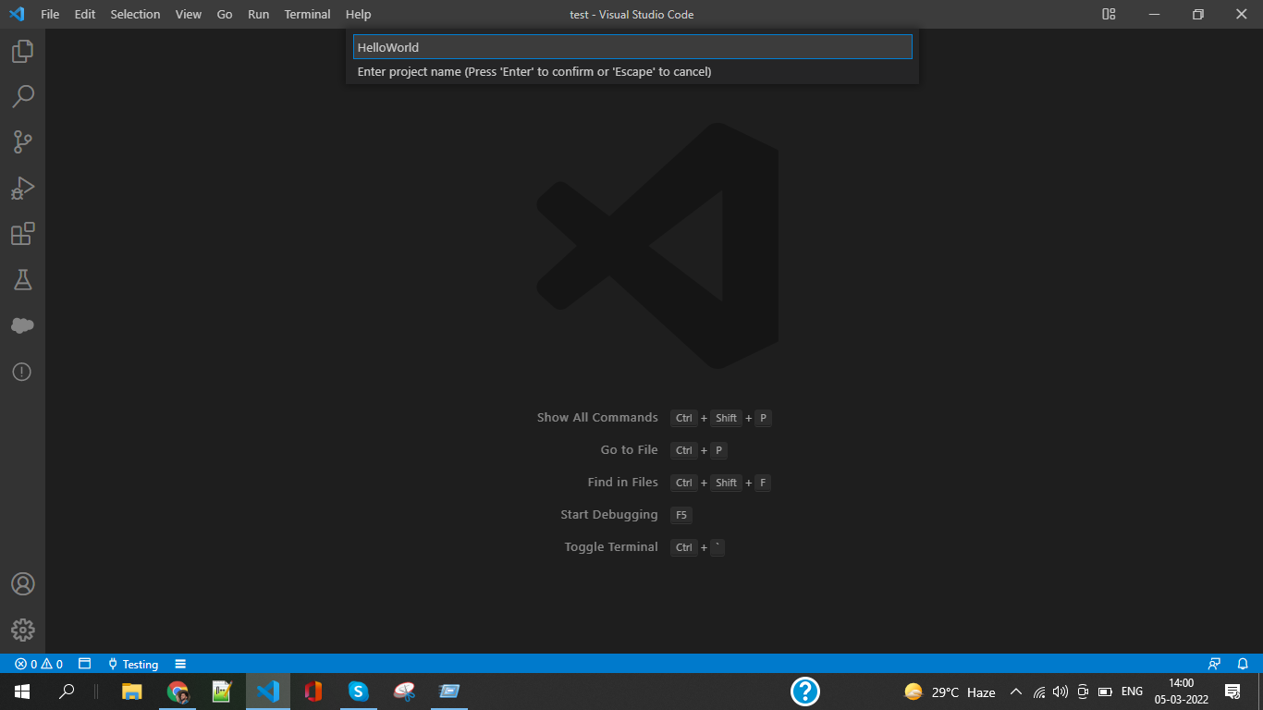Image resolution: width=1263 pixels, height=710 pixels.
Task: Open the Manage settings gear
Action: (22, 630)
